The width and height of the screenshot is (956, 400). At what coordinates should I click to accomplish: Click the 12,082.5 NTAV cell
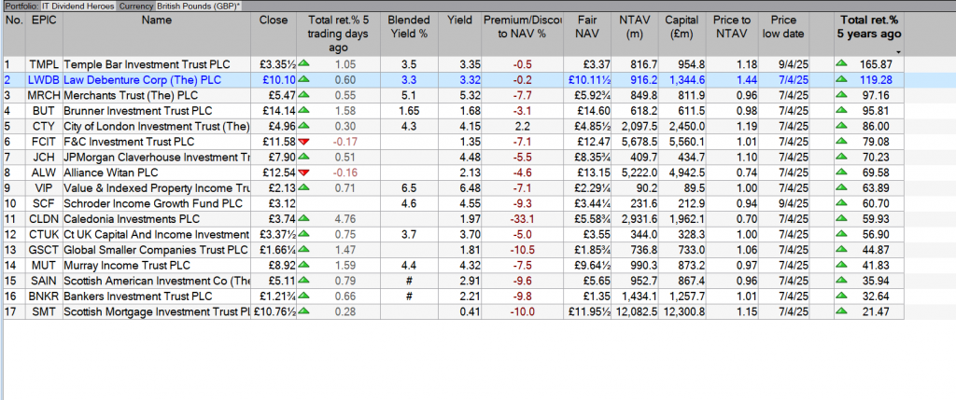635,312
